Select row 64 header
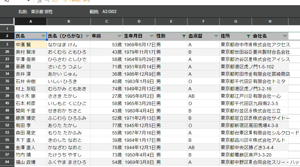The image size is (300, 167). (7, 162)
